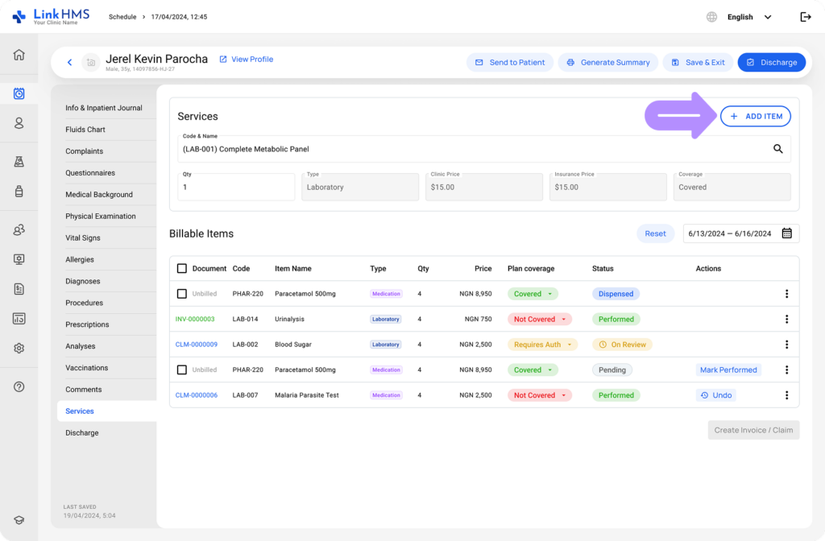Open the Diagnoses section
Screen dimensions: 825x541
tap(83, 281)
